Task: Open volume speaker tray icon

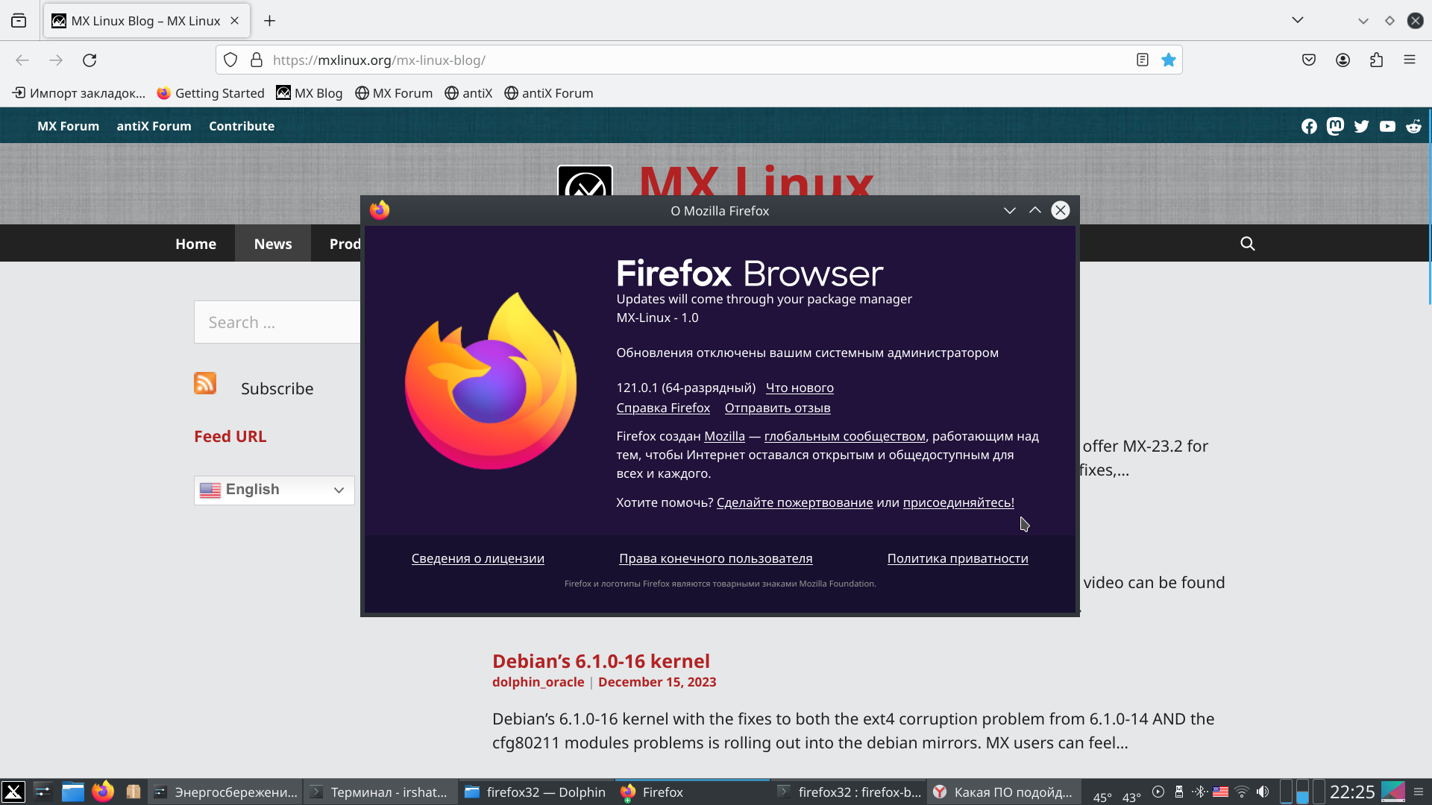Action: pos(1263,792)
